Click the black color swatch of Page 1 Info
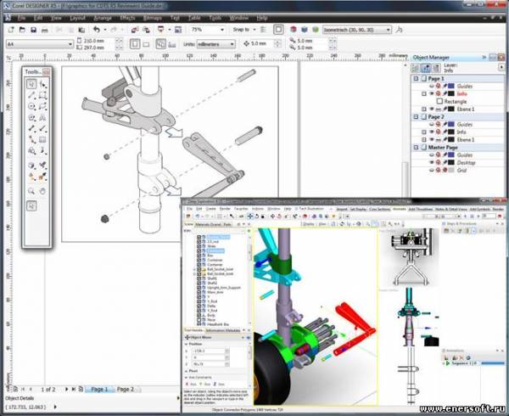 point(451,93)
